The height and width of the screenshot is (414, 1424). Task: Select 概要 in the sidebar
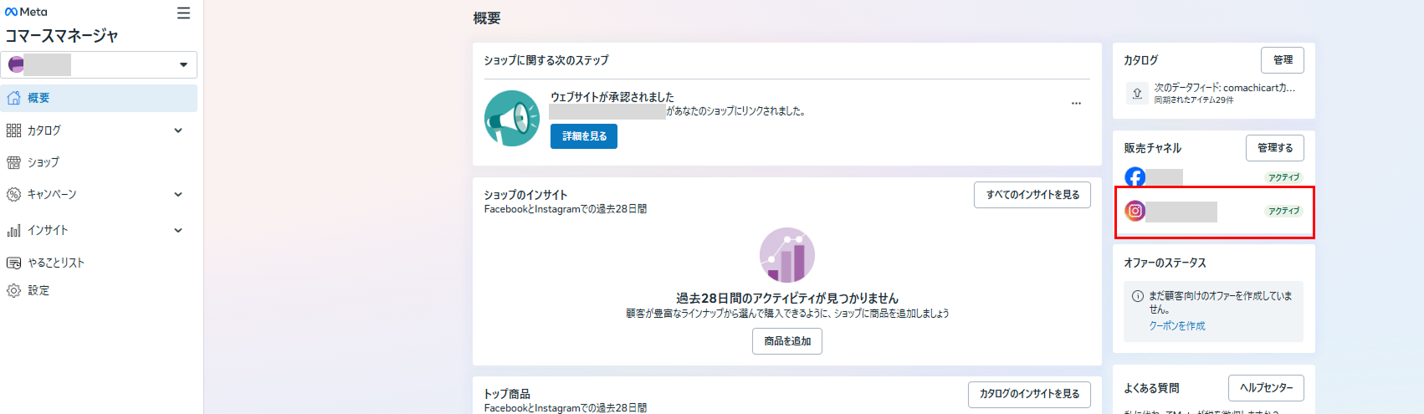38,98
